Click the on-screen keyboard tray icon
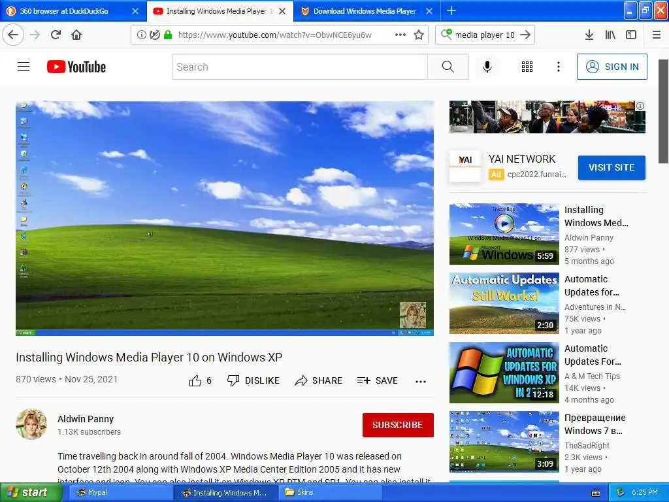The image size is (669, 502). pyautogui.click(x=596, y=493)
